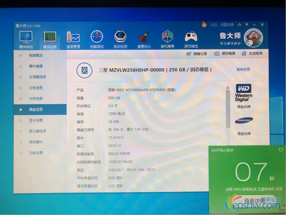Click the 鲁大师 mascot avatar
Viewport: 286px width, 215px height.
(x=253, y=38)
